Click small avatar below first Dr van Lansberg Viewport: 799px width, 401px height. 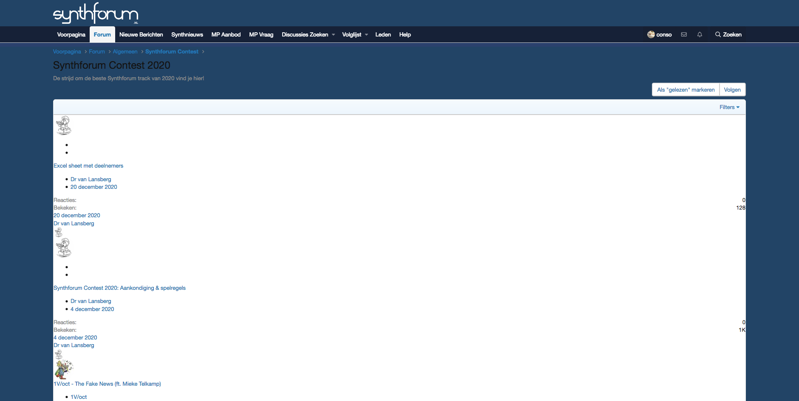[x=59, y=232]
